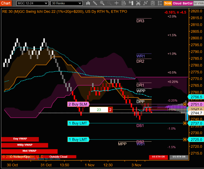
Task: Toggle the T<>K button
Action: pos(168,3)
